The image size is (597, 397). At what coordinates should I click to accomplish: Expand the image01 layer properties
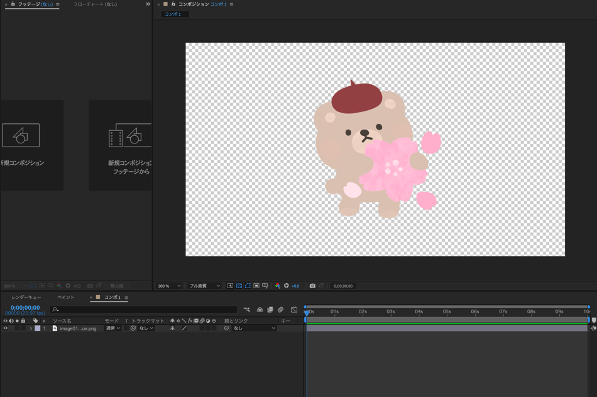coord(30,328)
